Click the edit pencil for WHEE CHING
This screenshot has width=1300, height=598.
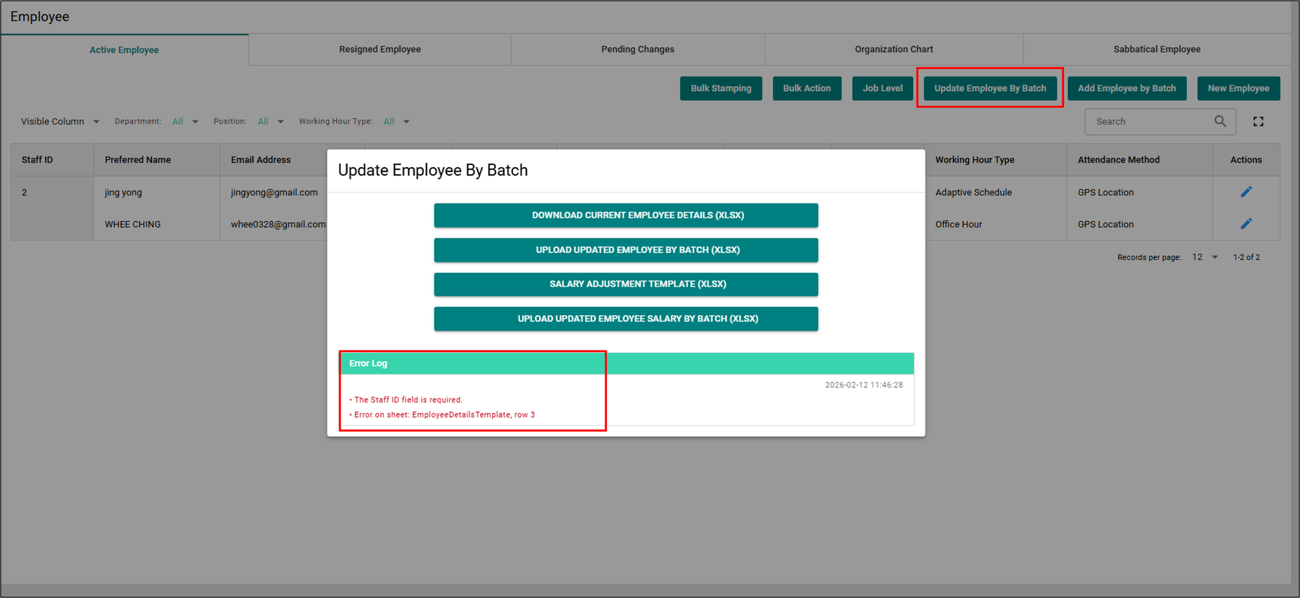[1245, 224]
